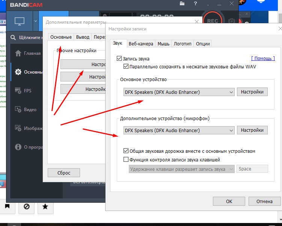
Task: Open Главная home section in sidebar
Action: pos(28,53)
